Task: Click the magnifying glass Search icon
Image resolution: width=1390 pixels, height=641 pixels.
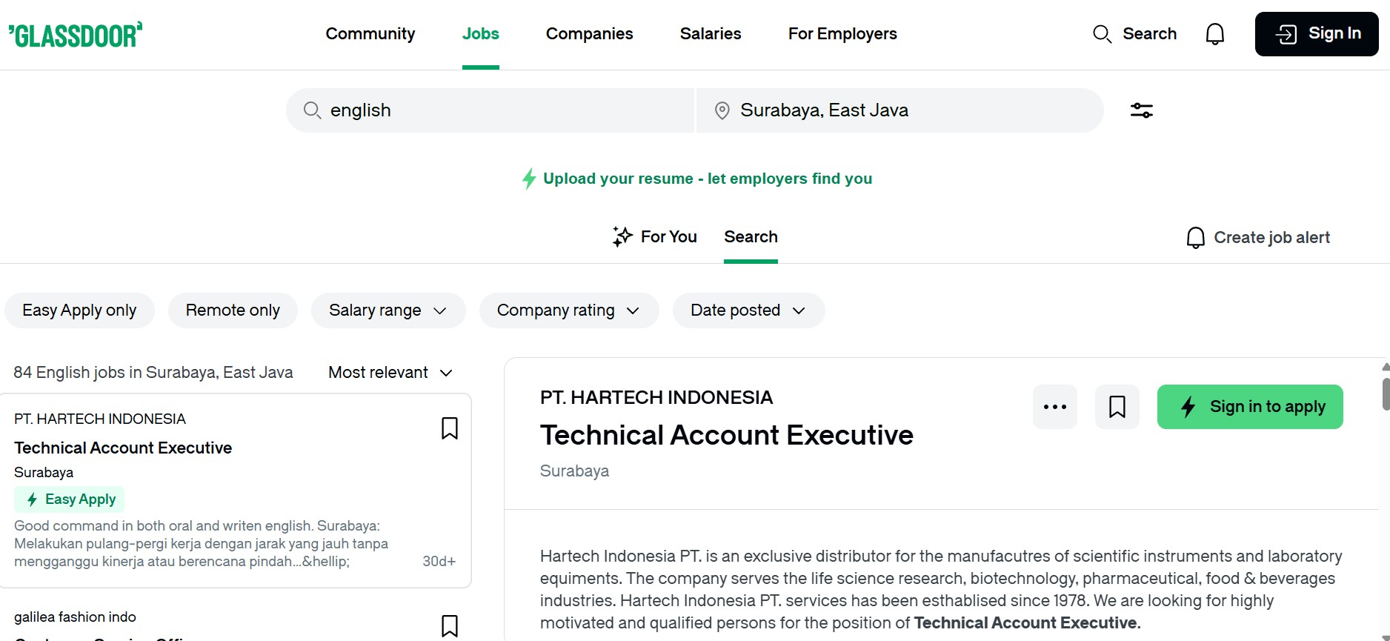Action: point(1102,33)
